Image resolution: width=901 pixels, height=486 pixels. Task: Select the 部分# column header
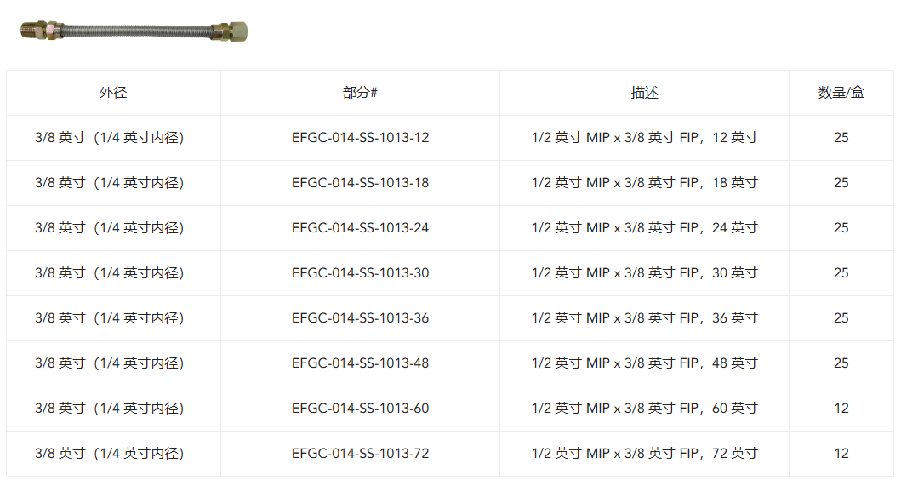pos(360,93)
